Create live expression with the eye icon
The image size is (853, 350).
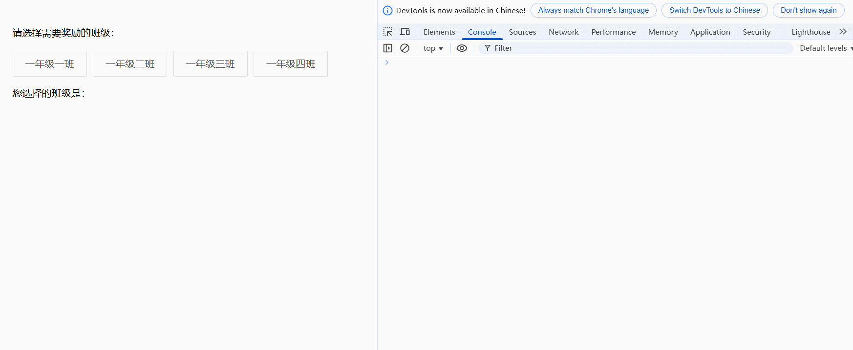coord(462,48)
